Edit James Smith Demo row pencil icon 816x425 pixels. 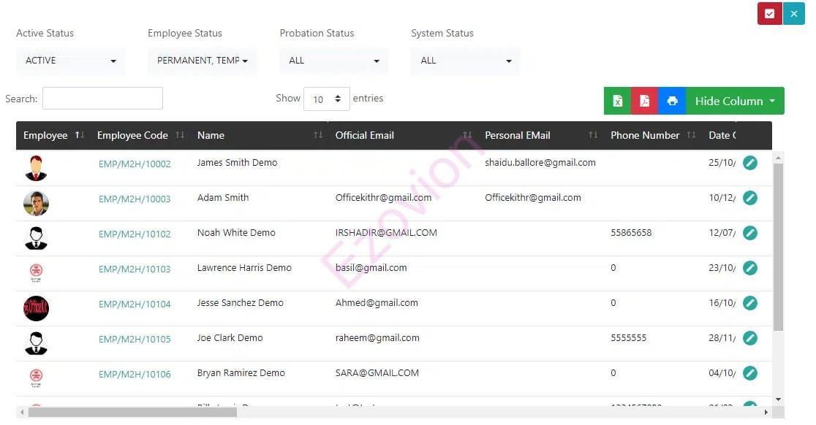pyautogui.click(x=749, y=163)
